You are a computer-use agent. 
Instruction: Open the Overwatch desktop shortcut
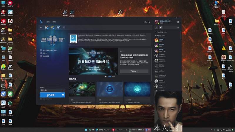tap(3, 31)
